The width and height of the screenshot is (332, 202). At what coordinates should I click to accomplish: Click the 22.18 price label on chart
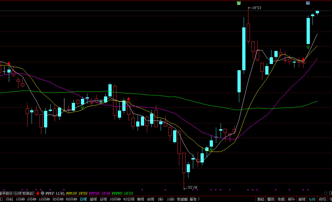tap(192, 188)
